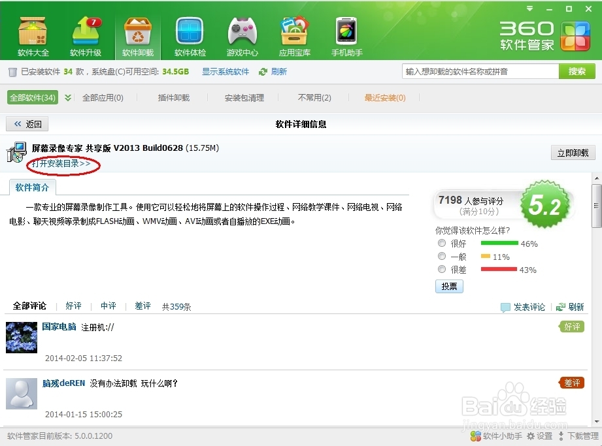
Task: Click the vertical scrollbar thumb
Action: coord(597,206)
